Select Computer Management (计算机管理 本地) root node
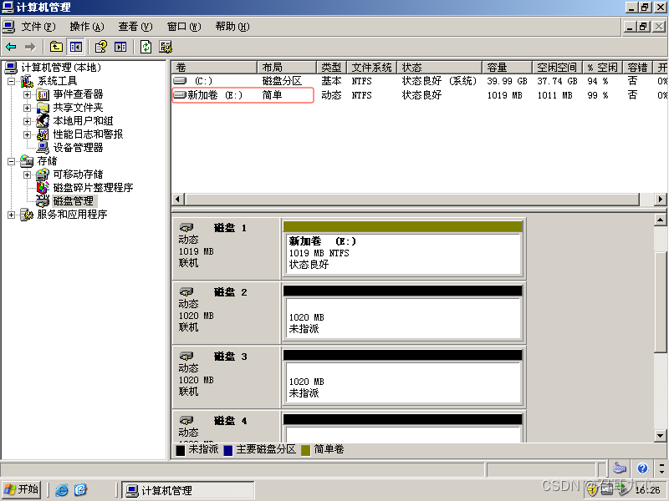The height and width of the screenshot is (501, 669). (x=61, y=68)
